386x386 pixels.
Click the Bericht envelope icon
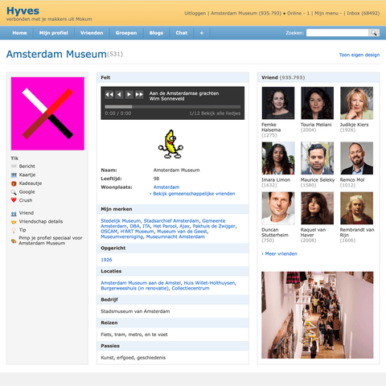pos(14,166)
